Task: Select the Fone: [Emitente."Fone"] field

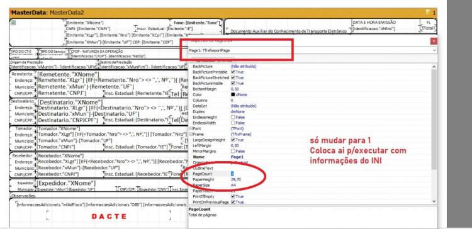Action: coord(197,23)
